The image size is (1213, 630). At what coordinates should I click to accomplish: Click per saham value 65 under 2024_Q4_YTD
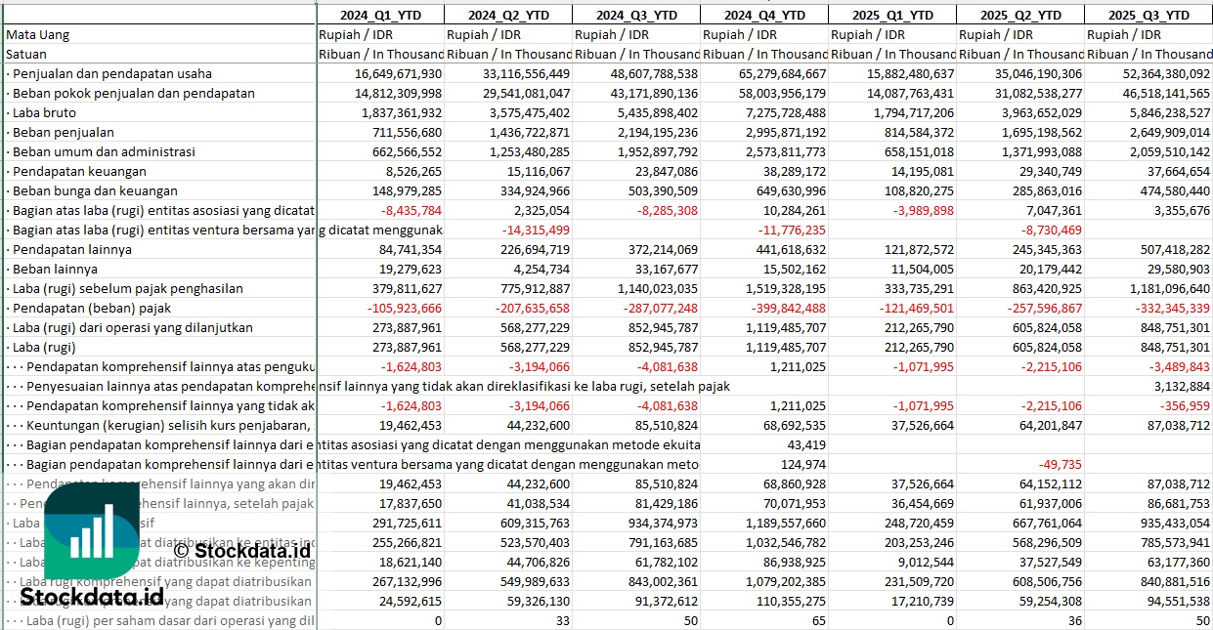[819, 620]
